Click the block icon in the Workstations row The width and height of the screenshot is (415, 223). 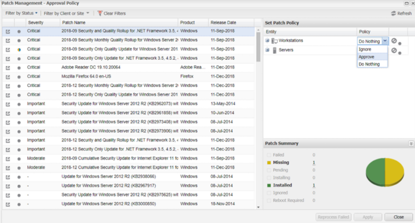(x=394, y=41)
